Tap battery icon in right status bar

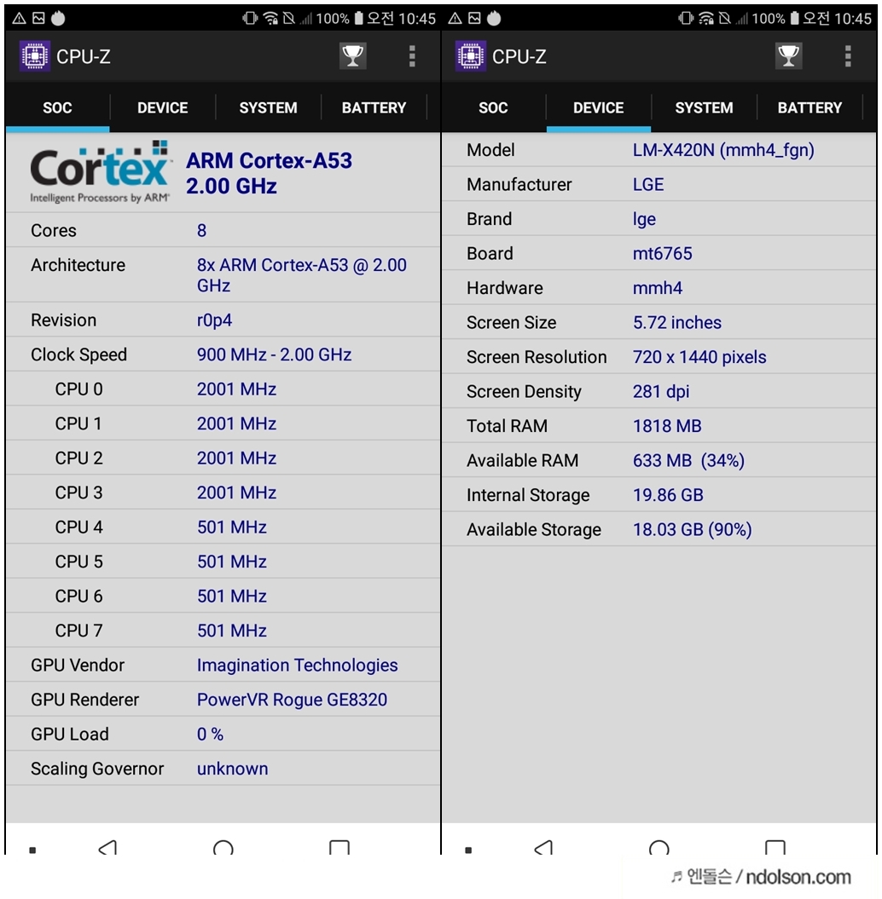click(x=795, y=19)
